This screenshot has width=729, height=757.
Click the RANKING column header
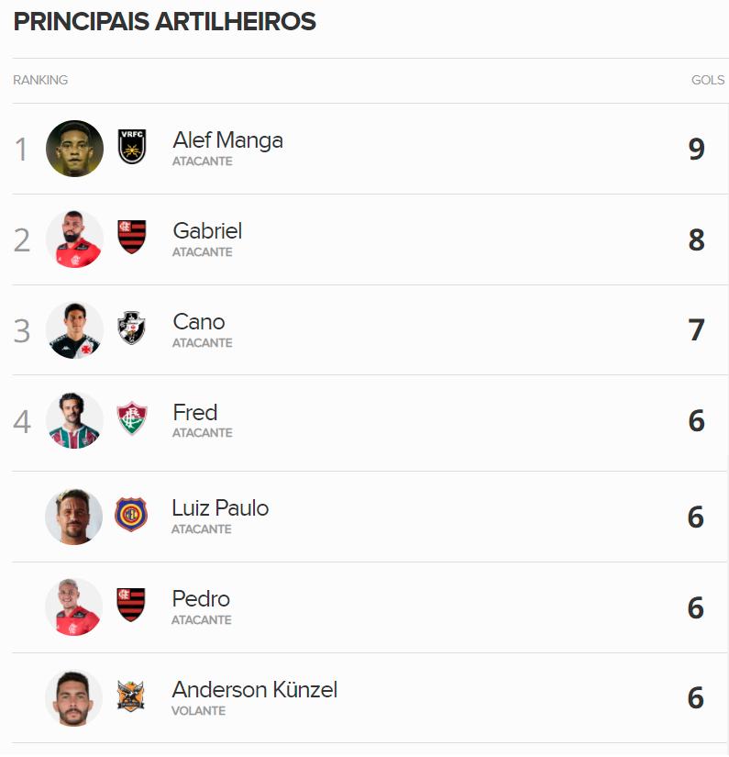coord(40,81)
